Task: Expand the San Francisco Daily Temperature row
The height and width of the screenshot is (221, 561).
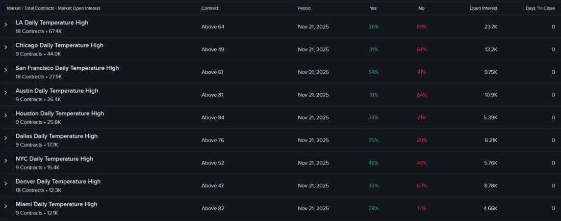Action: [x=6, y=70]
